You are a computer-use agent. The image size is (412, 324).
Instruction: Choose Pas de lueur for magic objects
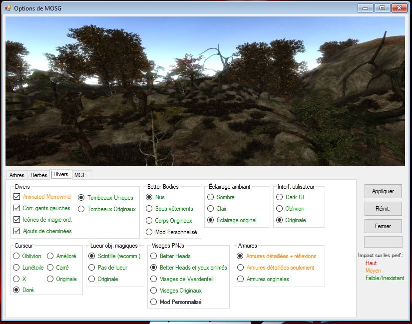(x=92, y=268)
